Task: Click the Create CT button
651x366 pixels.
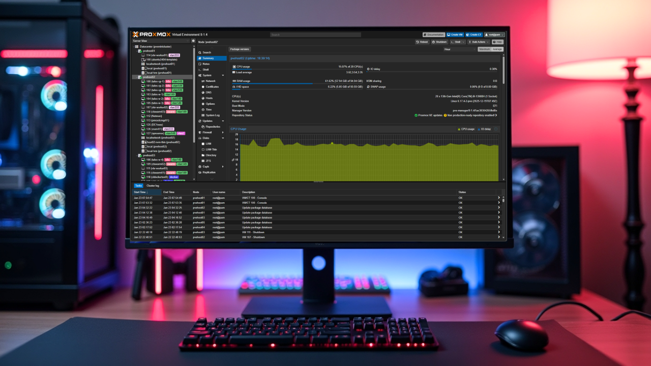Action: tap(474, 35)
